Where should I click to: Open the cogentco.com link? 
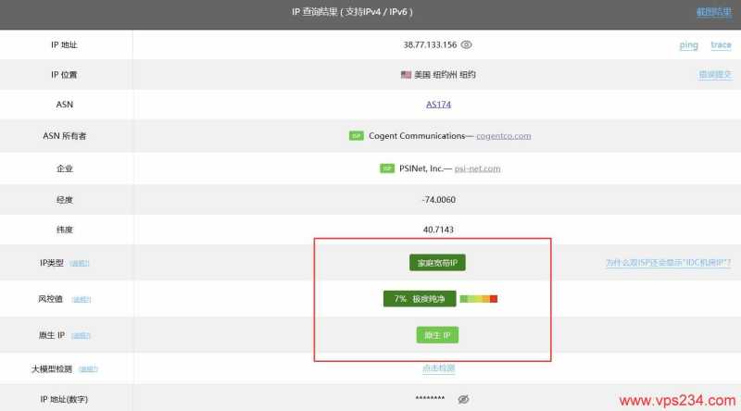point(503,136)
